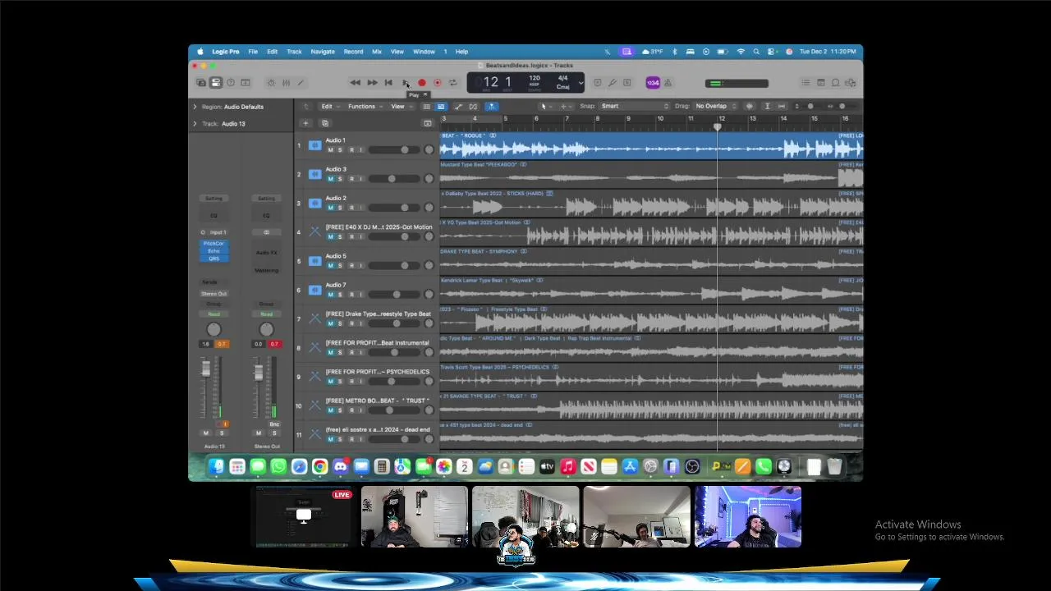The width and height of the screenshot is (1051, 591).
Task: Click the Echo plug-in slot
Action: tap(213, 251)
